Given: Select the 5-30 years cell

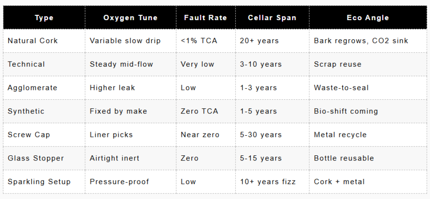Looking at the screenshot, I should (x=261, y=135).
